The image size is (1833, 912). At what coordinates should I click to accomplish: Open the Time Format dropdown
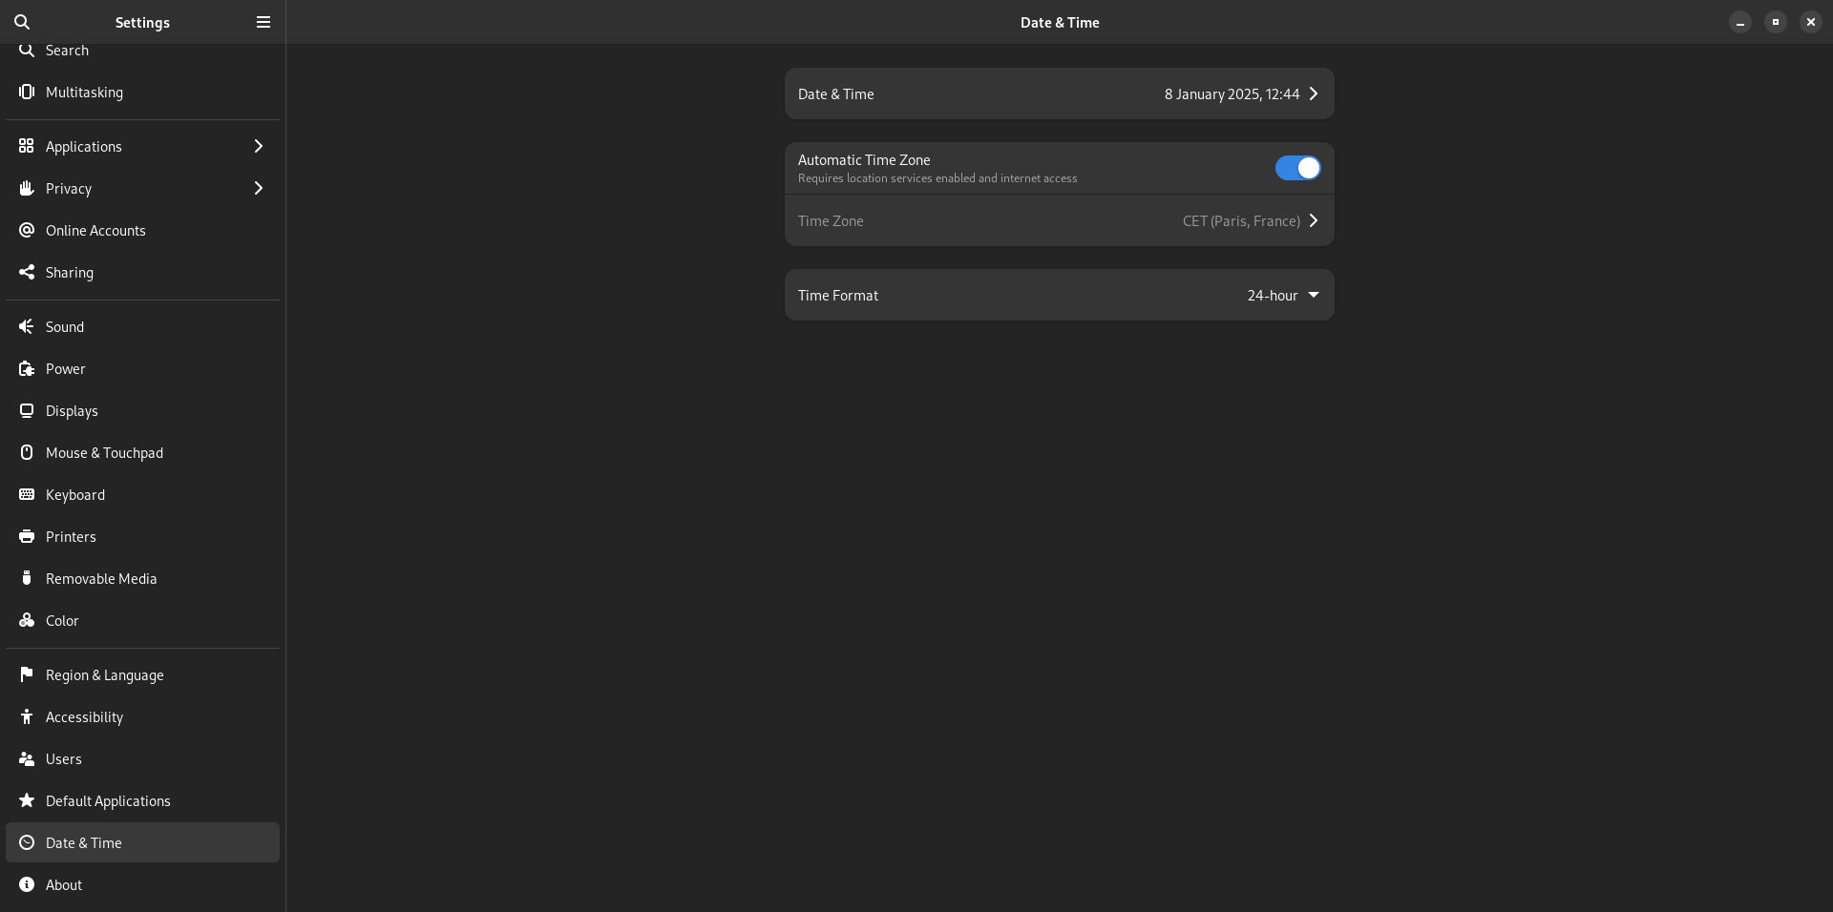(x=1283, y=296)
